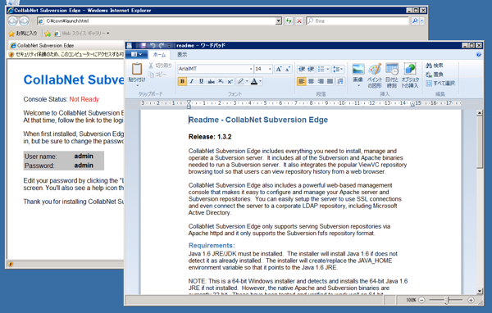
Task: Click the WordPad help icon
Action: 478,55
